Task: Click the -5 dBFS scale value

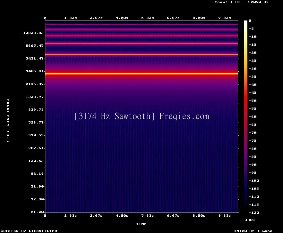Action: [x=251, y=28]
